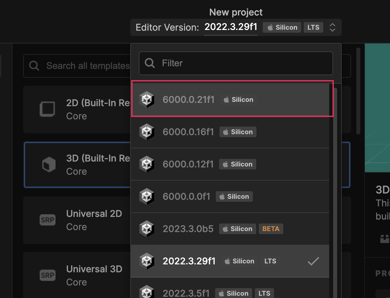Click the Search all templates field
Image resolution: width=390 pixels, height=298 pixels.
[87, 66]
